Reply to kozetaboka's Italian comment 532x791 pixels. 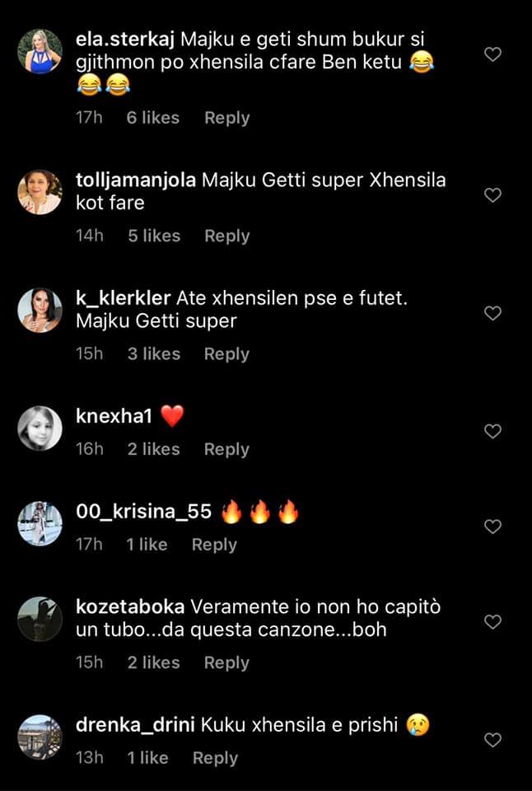click(226, 662)
